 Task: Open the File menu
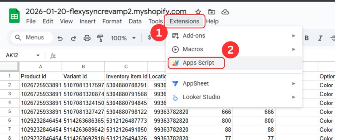tap(31, 21)
